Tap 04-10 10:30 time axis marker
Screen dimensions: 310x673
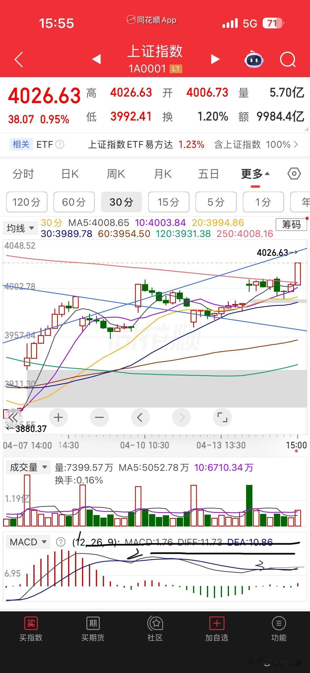point(145,446)
